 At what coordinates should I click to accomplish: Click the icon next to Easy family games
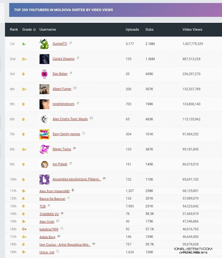click(83, 133)
